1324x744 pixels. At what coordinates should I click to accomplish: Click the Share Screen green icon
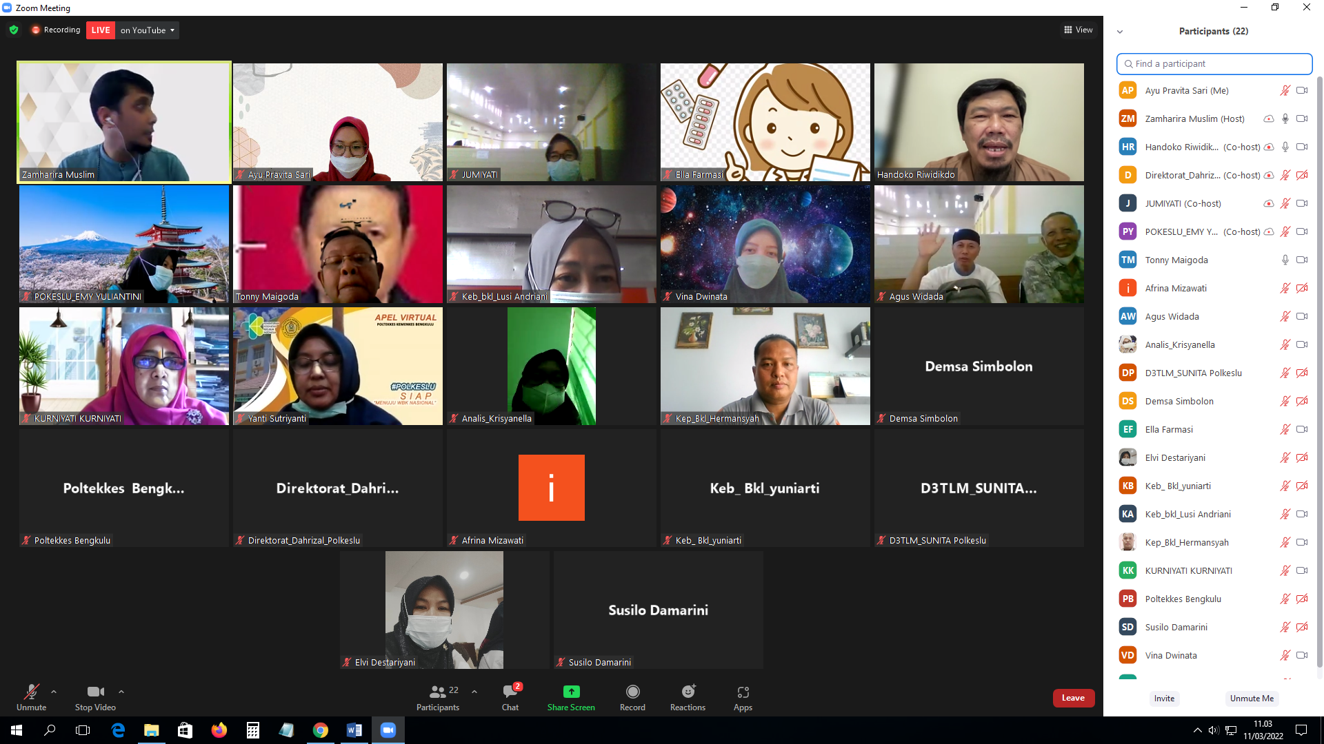pos(571,692)
